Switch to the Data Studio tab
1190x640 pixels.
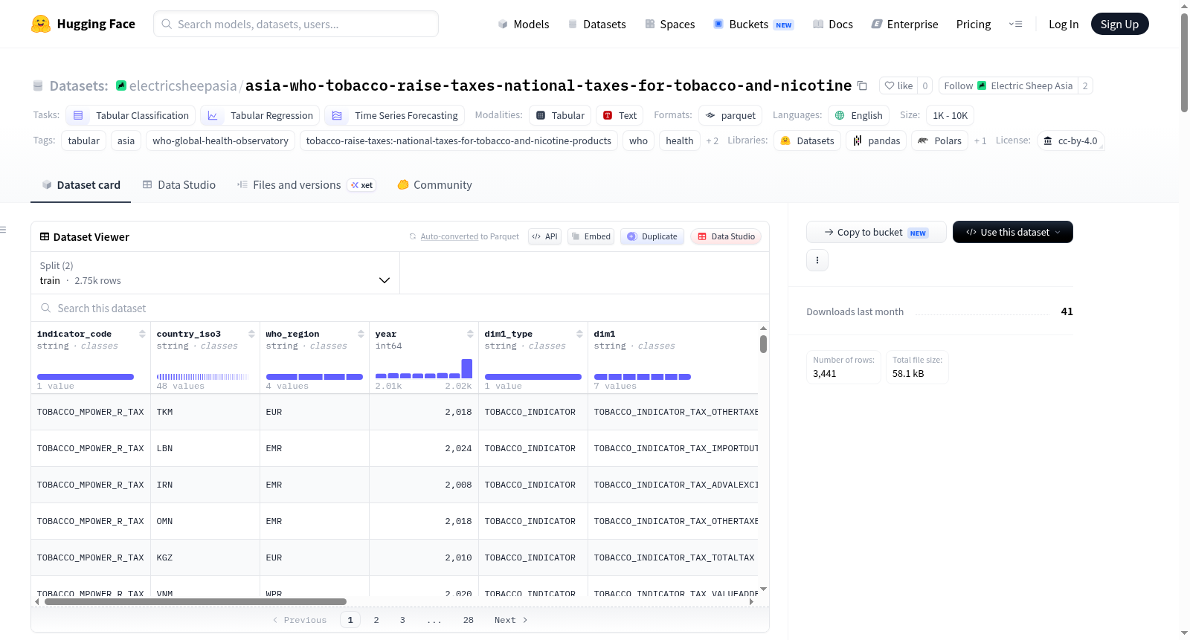(179, 184)
